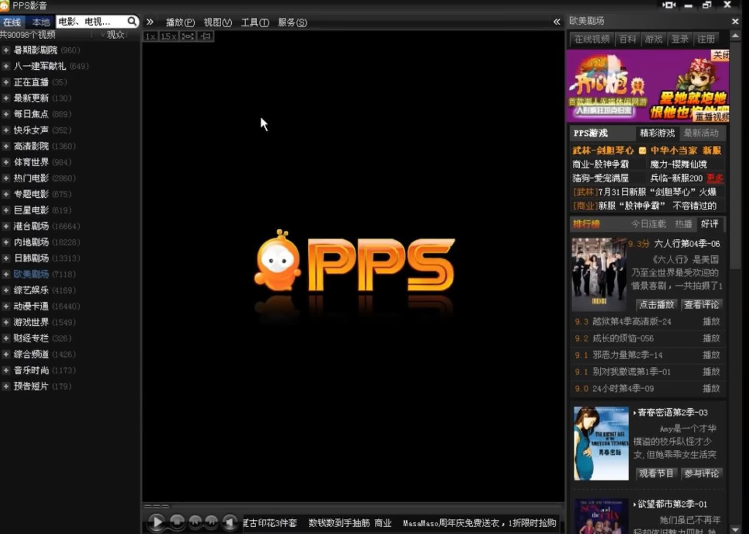
Task: Select the 在线视频 tab
Action: click(x=592, y=39)
